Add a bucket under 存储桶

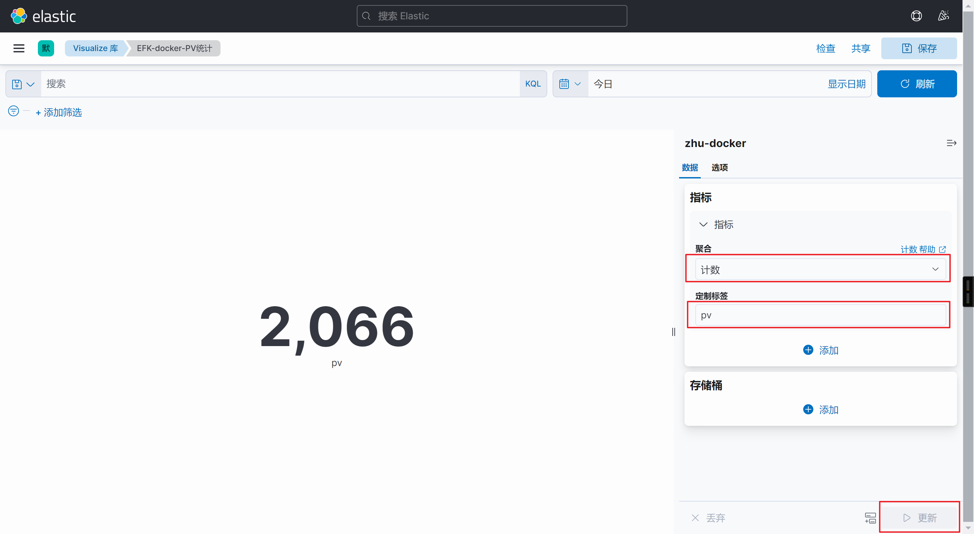[x=820, y=410]
